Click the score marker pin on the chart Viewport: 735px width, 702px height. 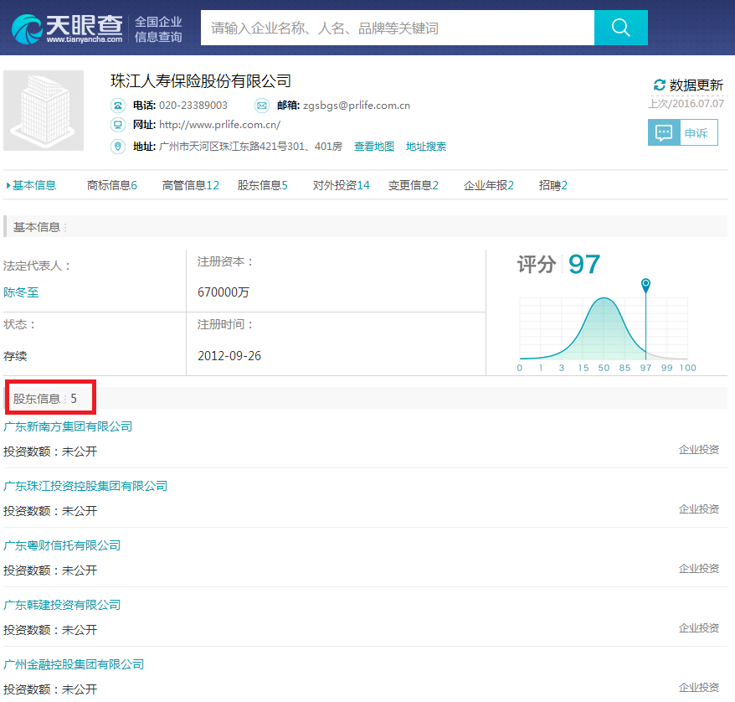645,285
